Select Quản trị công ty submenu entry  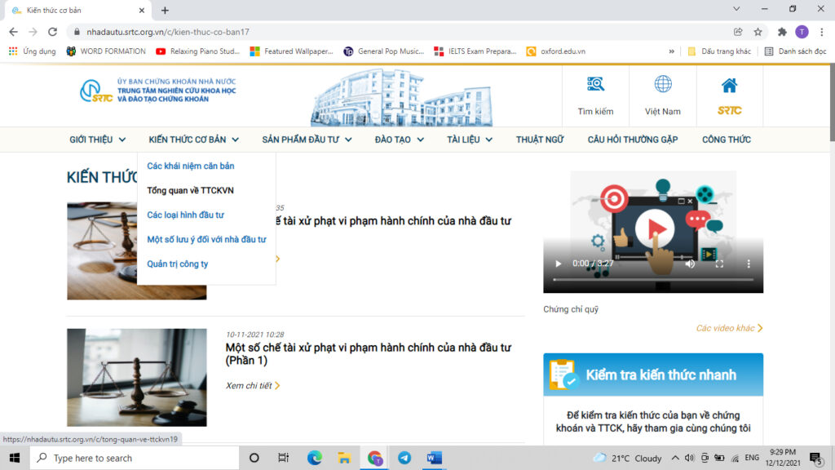click(177, 264)
